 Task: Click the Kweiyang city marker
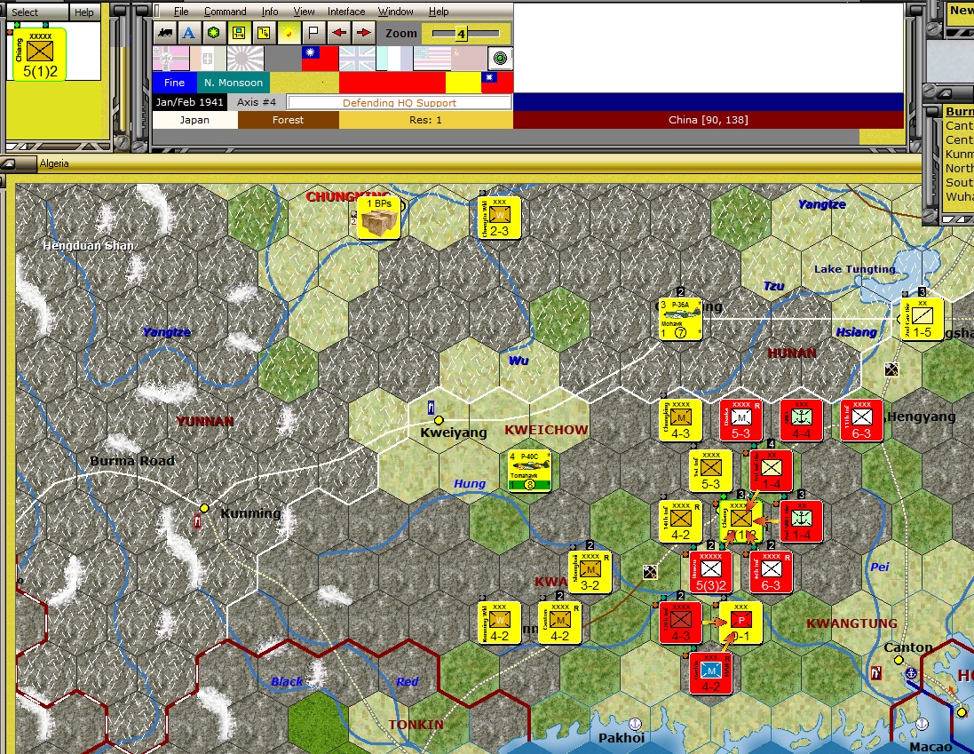[x=439, y=420]
